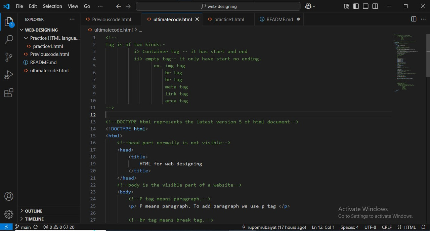Open the errors and warnings status item

click(x=59, y=227)
